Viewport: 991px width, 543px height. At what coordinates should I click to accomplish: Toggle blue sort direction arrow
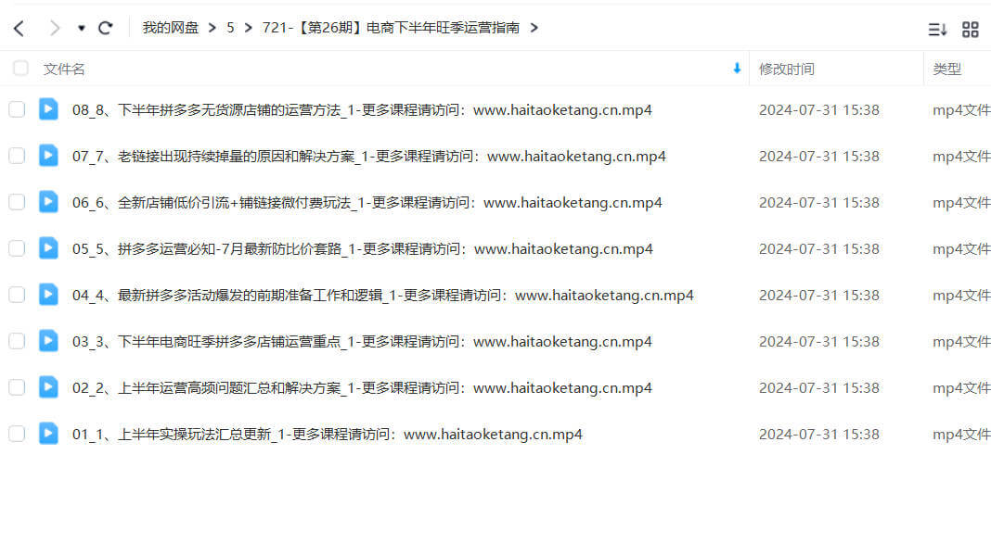pyautogui.click(x=737, y=69)
